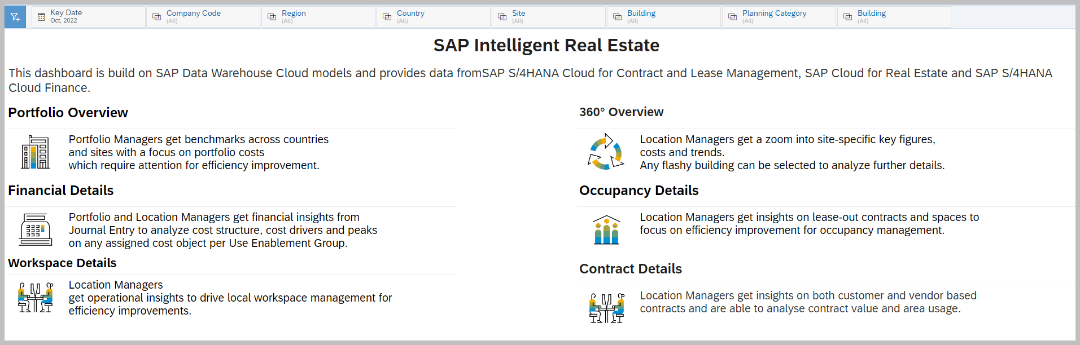The image size is (1080, 345).
Task: Click the SAP Intelligent Real Estate title
Action: coord(546,45)
